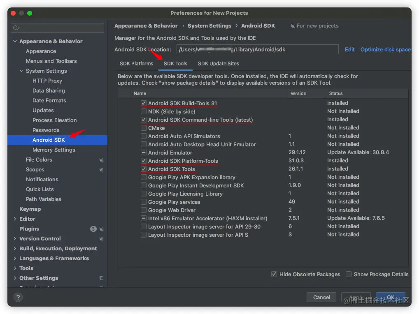The image size is (419, 314).
Task: Click the Apply button
Action: click(356, 297)
